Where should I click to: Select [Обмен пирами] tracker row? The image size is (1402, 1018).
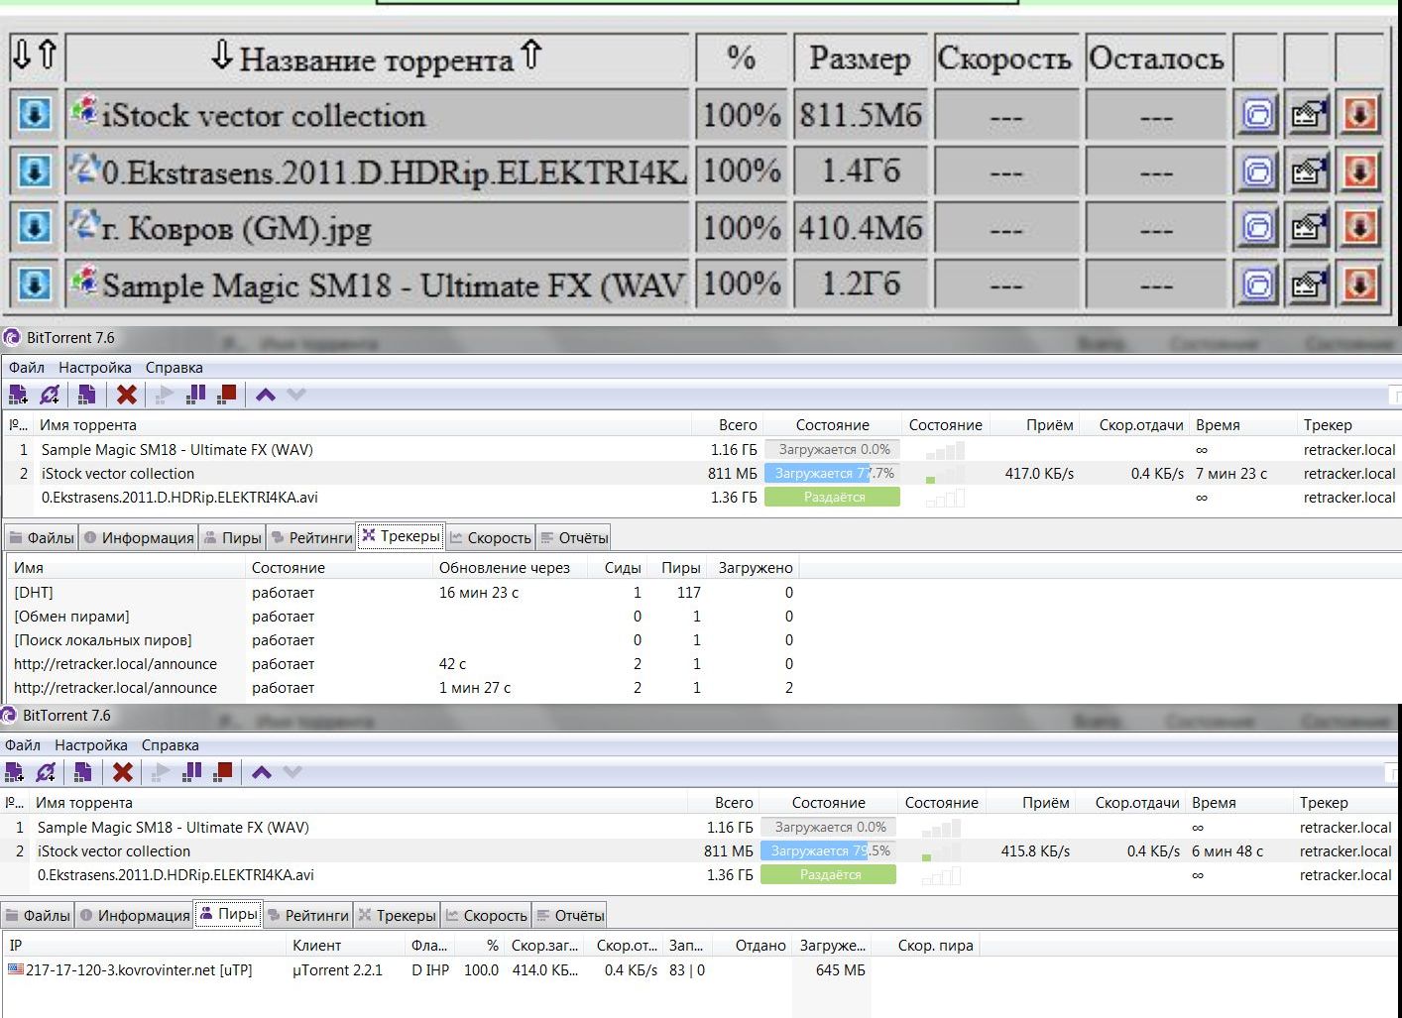(x=403, y=617)
